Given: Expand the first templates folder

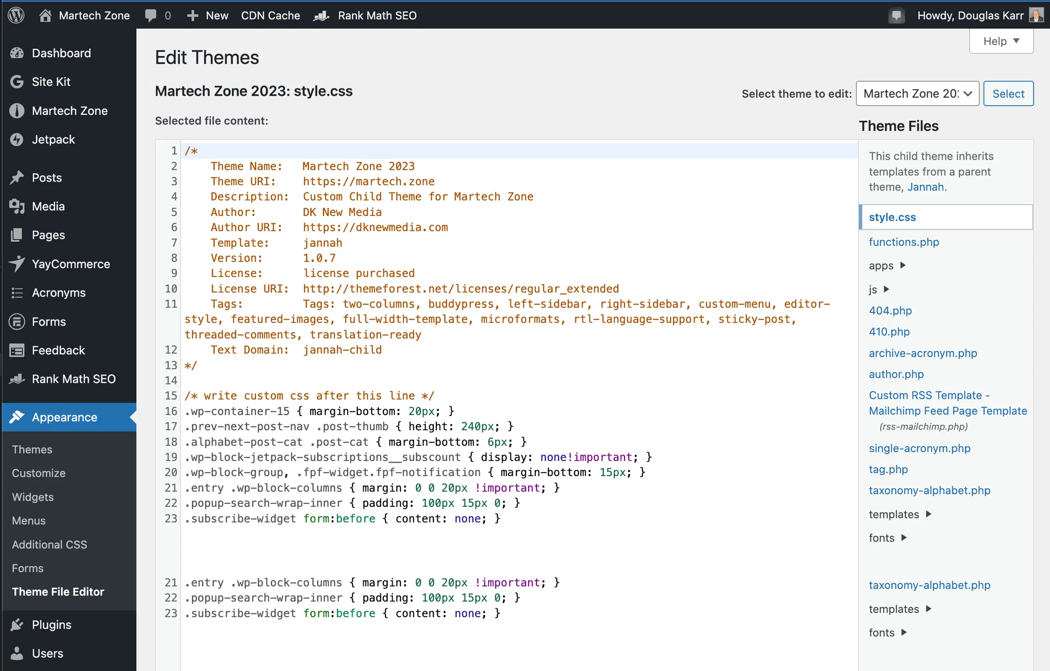Looking at the screenshot, I should tap(900, 514).
